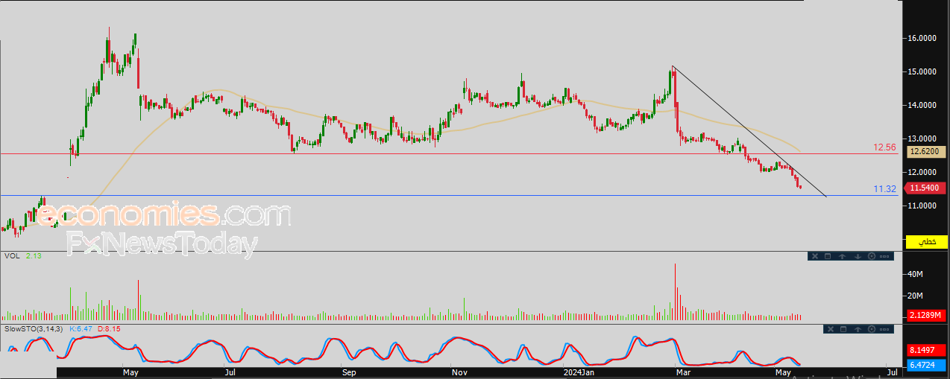Open more options for VOL panel
This screenshot has height=379, width=950.
coord(884,256)
